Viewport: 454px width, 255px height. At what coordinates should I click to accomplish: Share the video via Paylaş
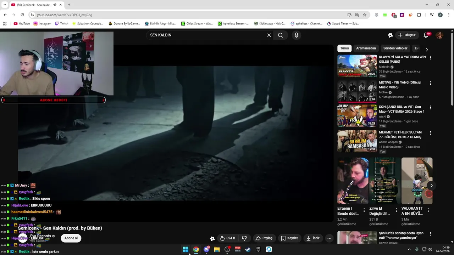point(264,238)
